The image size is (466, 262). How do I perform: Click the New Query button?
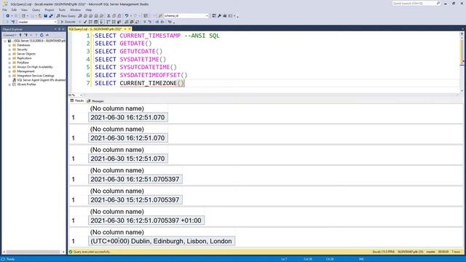[x=66, y=16]
